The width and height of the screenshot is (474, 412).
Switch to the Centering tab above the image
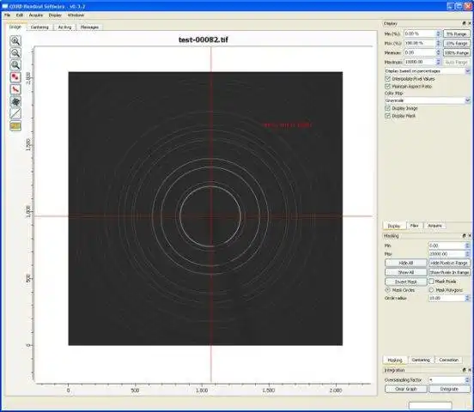tap(39, 27)
